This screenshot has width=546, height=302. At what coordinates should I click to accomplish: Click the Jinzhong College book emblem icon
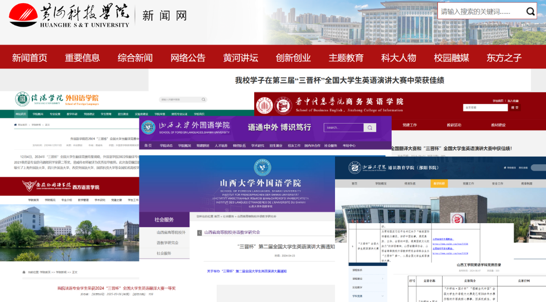(283, 105)
